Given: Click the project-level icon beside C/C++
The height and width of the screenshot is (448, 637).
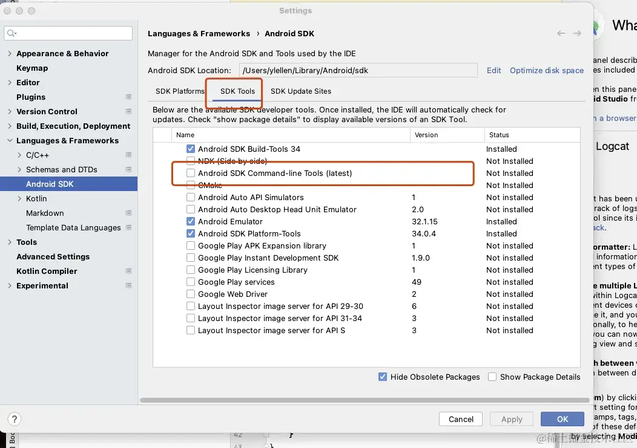Looking at the screenshot, I should coord(128,155).
